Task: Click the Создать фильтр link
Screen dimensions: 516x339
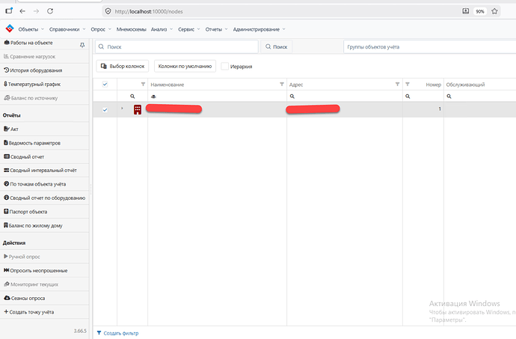Action: 117,333
